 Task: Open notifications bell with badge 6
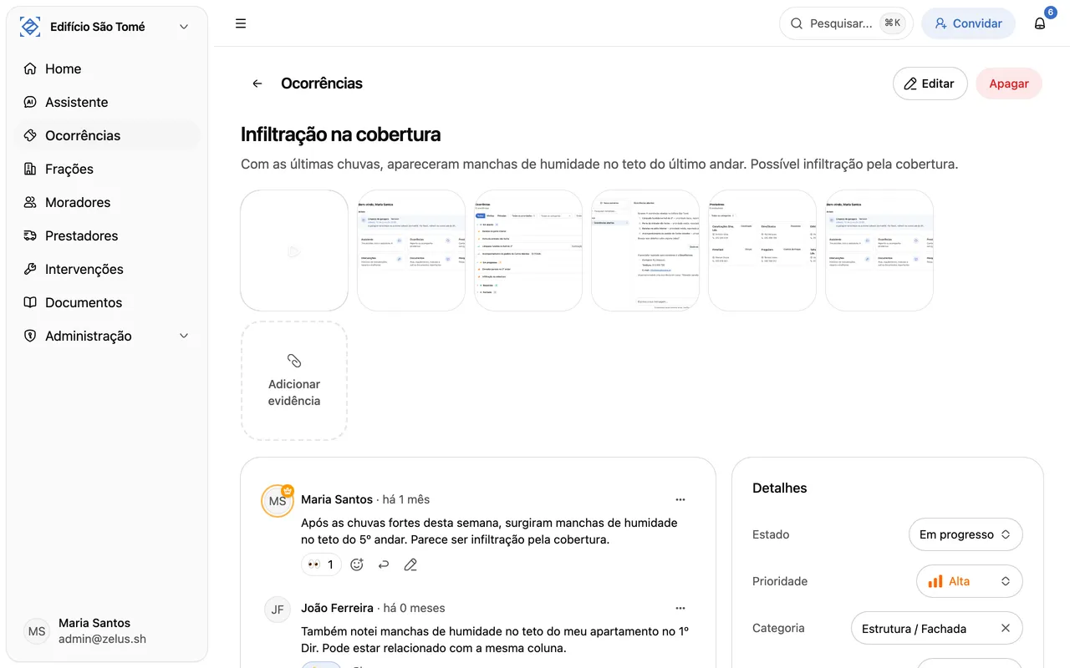pyautogui.click(x=1040, y=23)
